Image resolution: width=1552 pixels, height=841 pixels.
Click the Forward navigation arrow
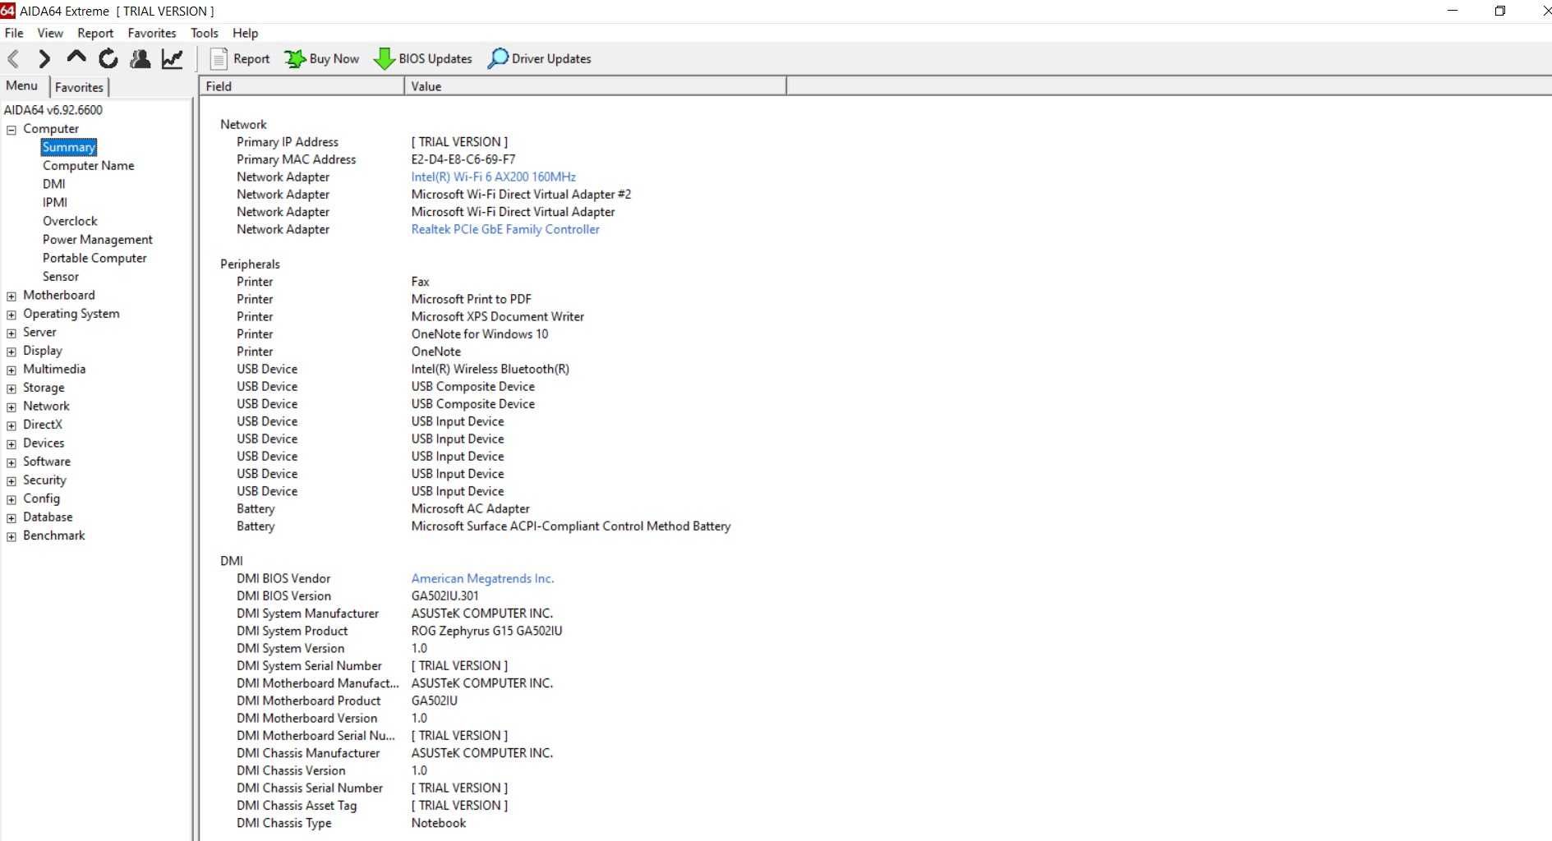44,58
